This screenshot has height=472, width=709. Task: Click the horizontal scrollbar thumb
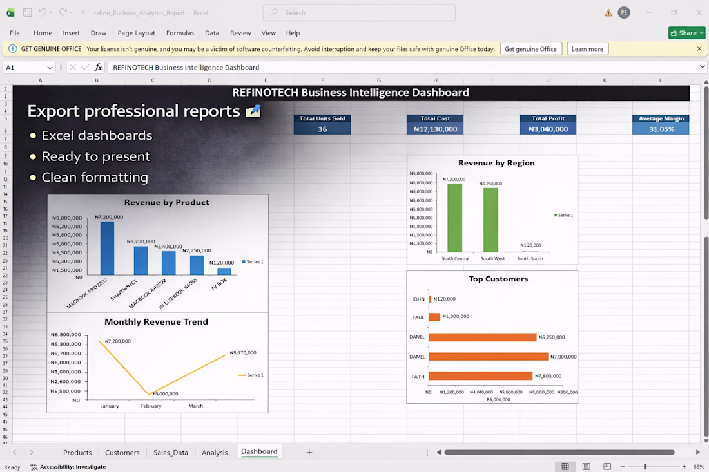[559, 452]
